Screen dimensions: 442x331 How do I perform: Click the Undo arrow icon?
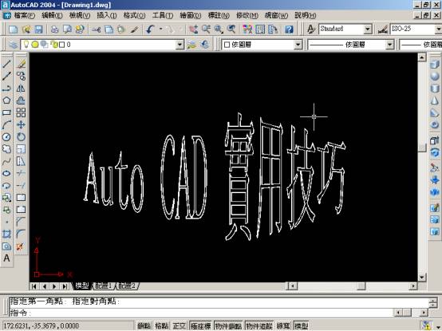[150, 29]
